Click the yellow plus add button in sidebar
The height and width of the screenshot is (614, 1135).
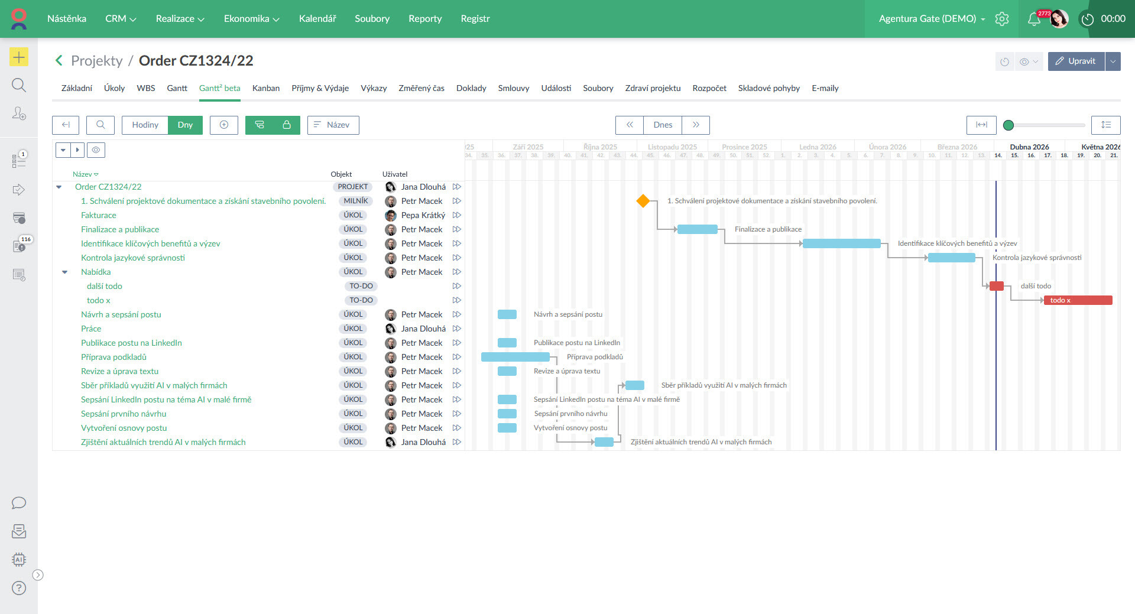point(19,57)
